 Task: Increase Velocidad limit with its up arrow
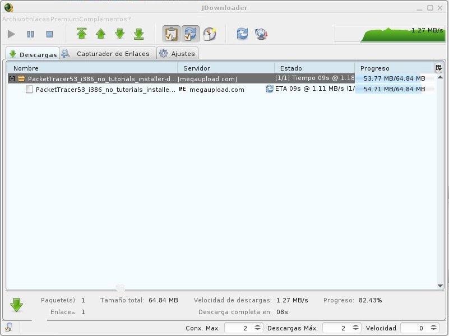pyautogui.click(x=434, y=326)
